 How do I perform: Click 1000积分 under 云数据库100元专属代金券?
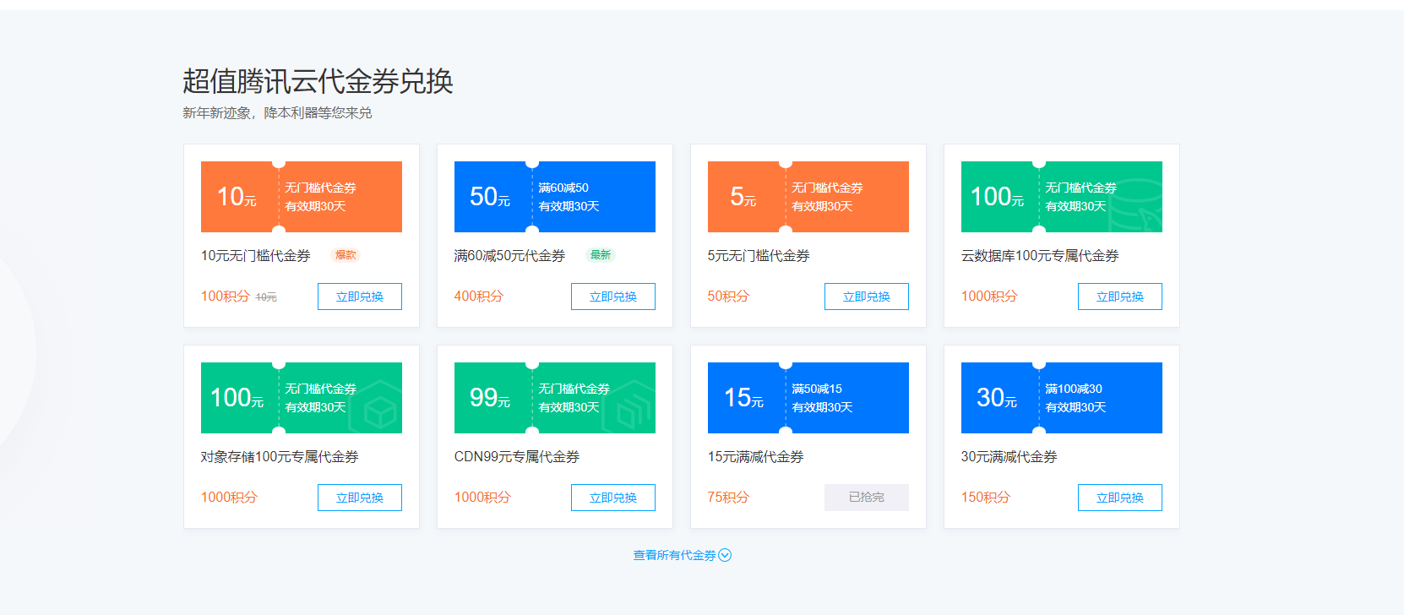(989, 297)
